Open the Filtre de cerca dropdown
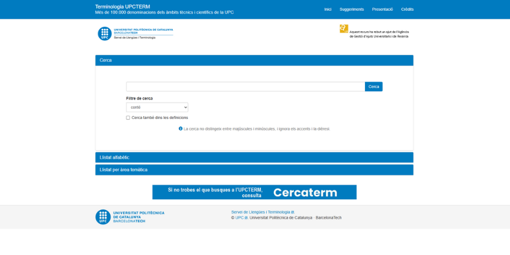510x255 pixels. click(157, 107)
